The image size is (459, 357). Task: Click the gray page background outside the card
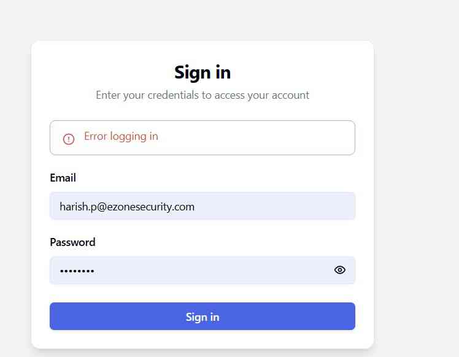[417, 184]
